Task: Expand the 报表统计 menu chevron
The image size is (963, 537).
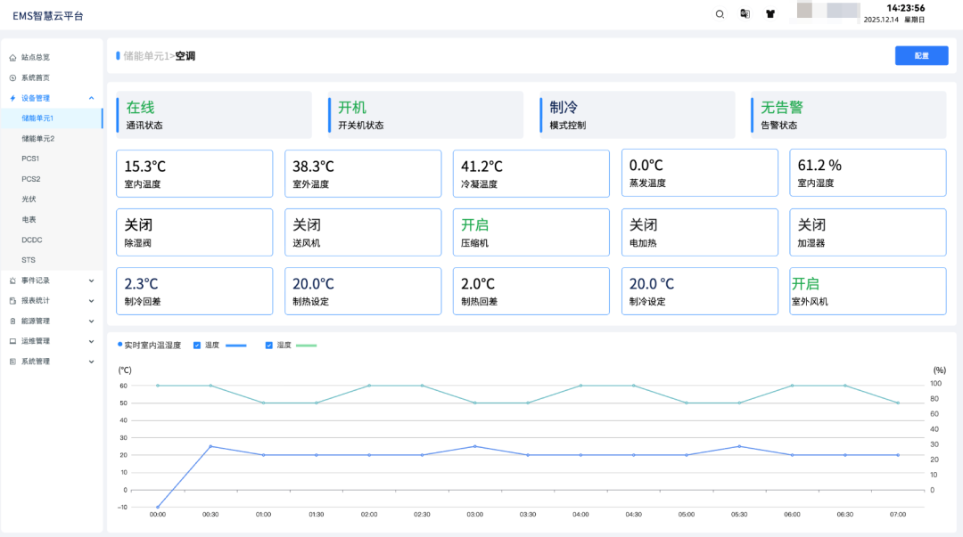Action: click(91, 301)
